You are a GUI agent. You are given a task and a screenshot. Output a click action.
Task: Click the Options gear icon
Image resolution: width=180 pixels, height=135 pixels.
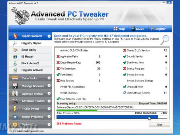15,125
